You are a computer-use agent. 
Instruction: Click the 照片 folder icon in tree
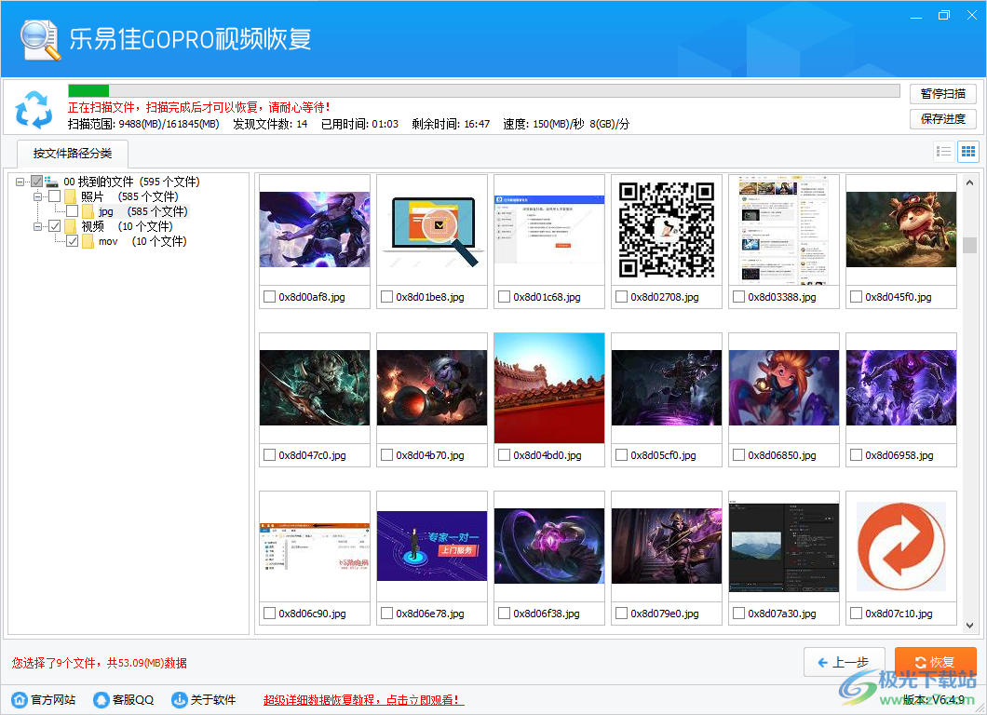coord(70,197)
